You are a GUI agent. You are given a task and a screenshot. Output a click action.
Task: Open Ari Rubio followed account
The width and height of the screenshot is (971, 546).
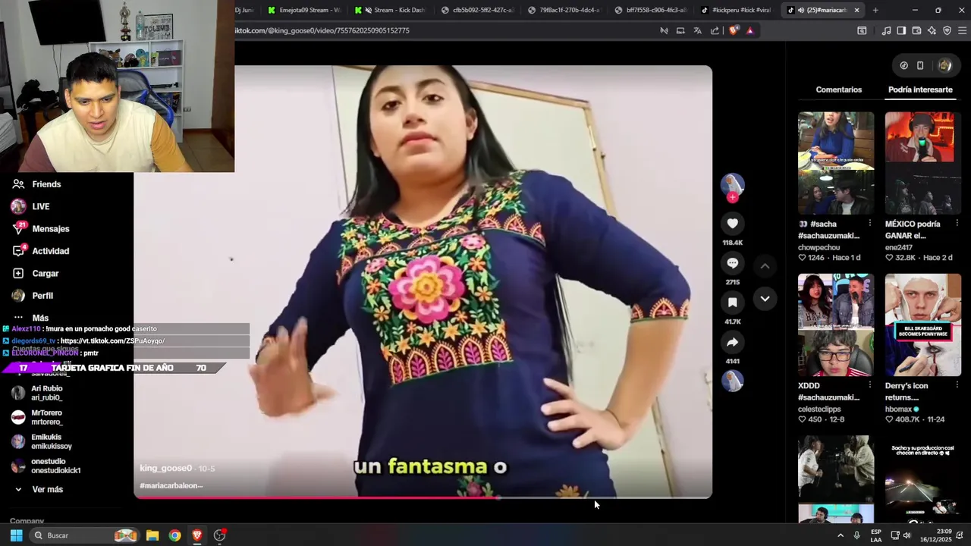pyautogui.click(x=46, y=393)
